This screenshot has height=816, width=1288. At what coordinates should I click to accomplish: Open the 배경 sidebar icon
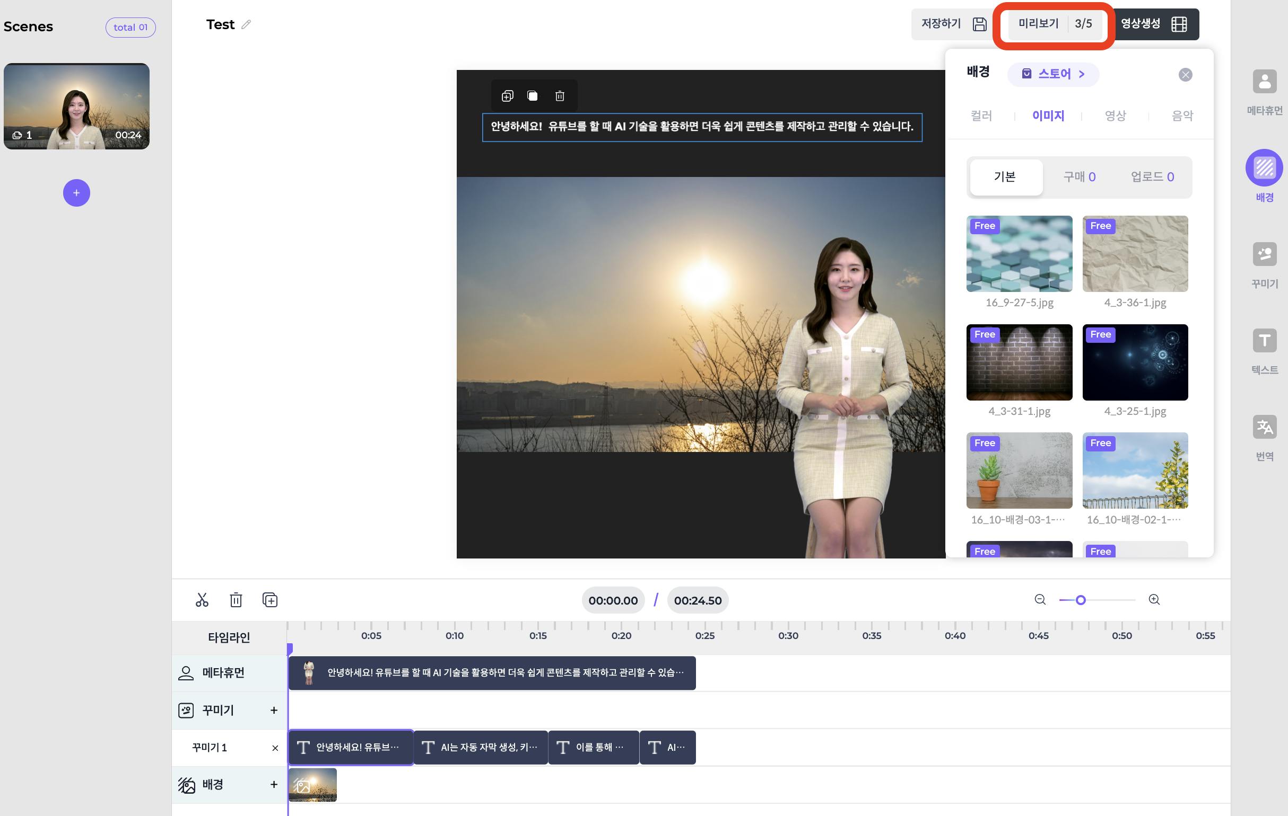(1265, 168)
